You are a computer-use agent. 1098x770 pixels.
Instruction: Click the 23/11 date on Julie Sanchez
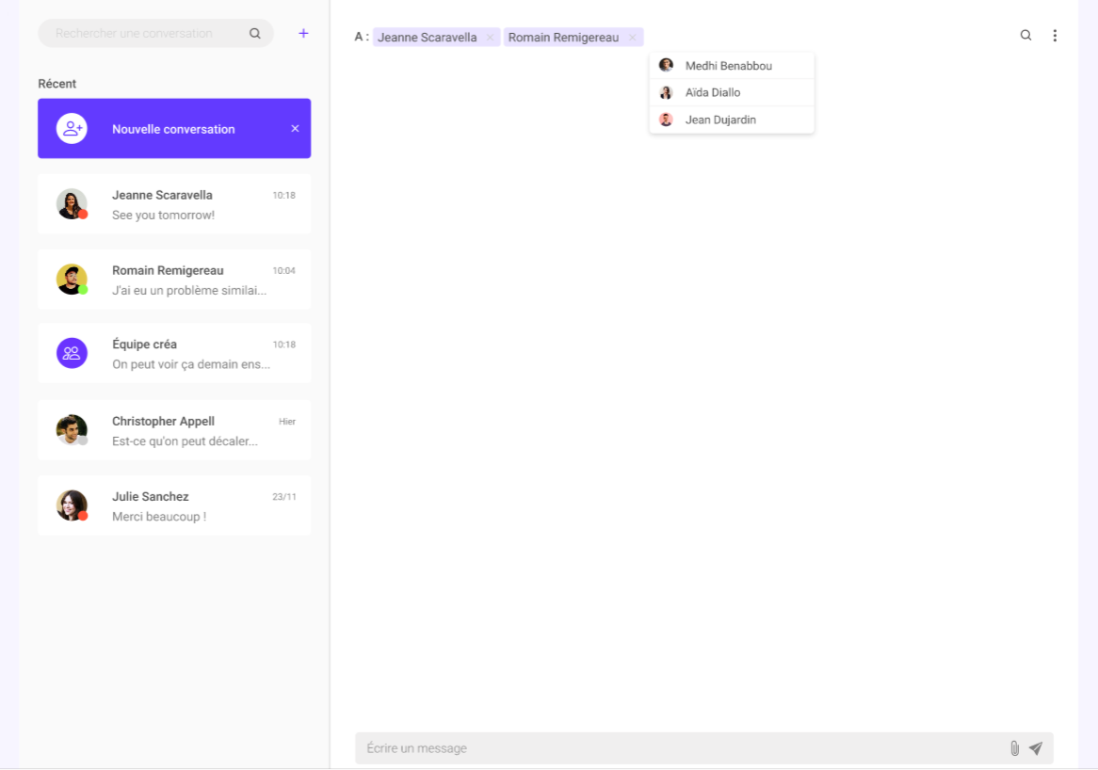pyautogui.click(x=283, y=497)
